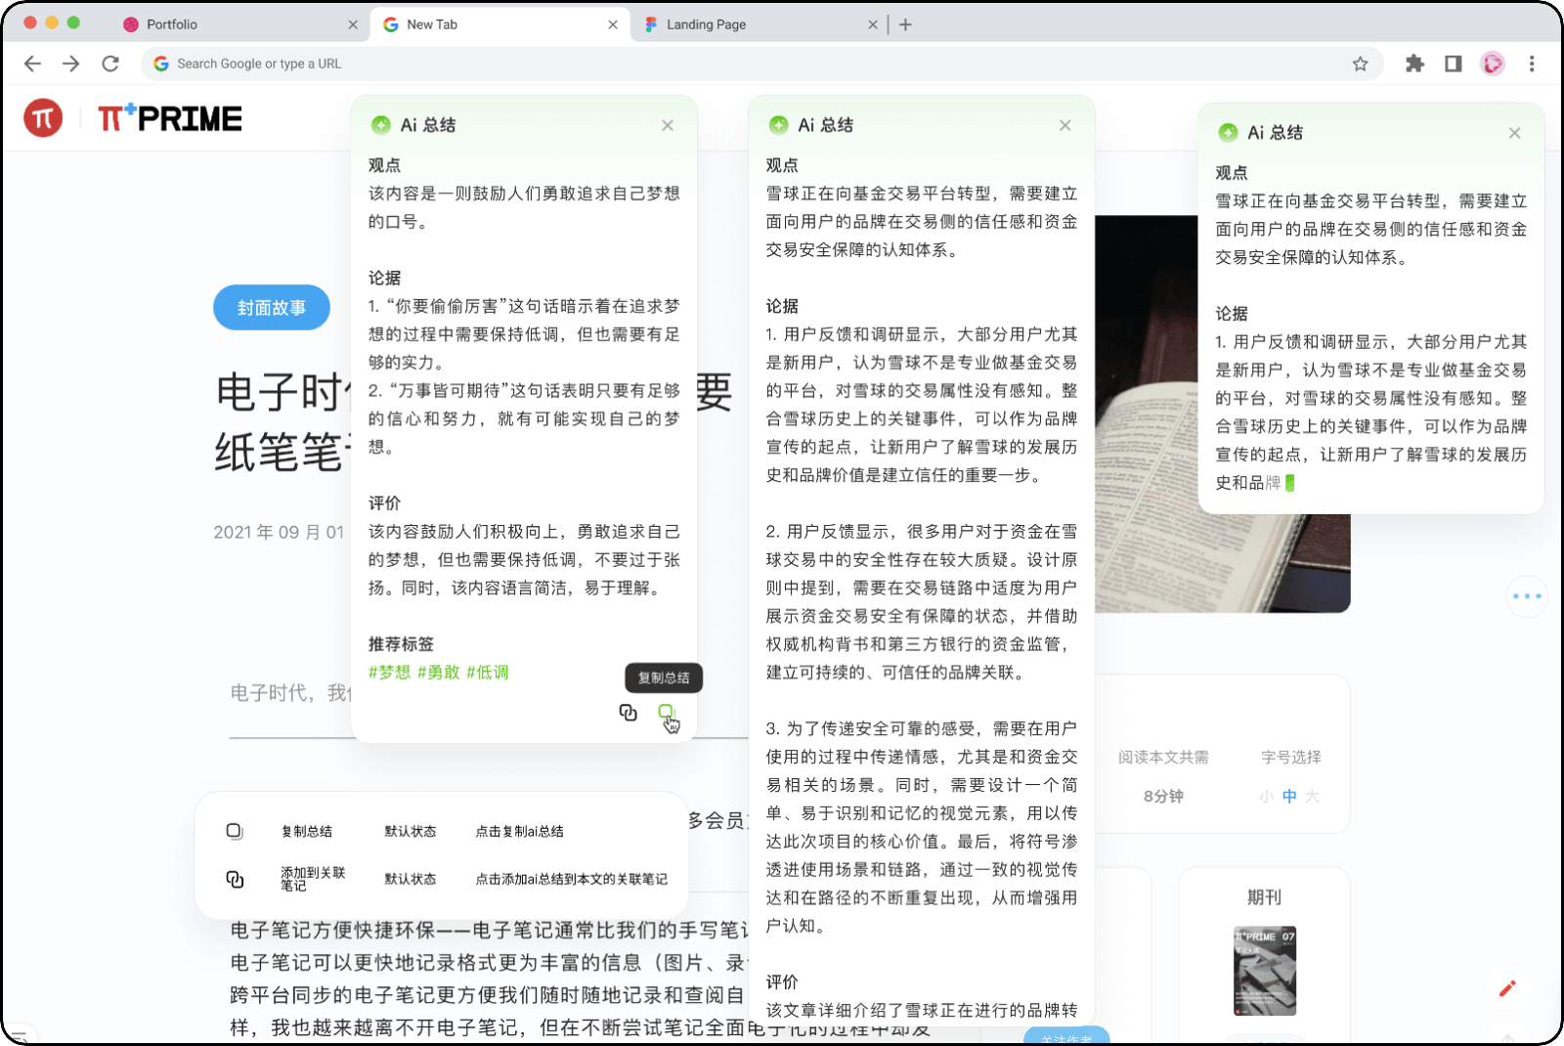Viewport: 1564px width, 1046px height.
Task: Click the red pencil edit floating button
Action: (x=1506, y=988)
